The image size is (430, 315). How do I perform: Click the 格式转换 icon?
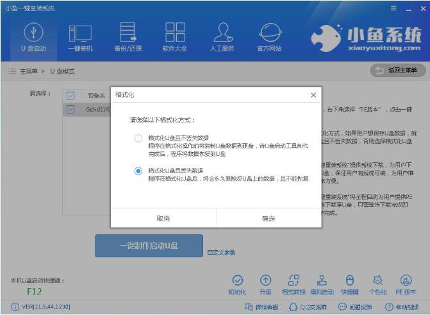(294, 280)
